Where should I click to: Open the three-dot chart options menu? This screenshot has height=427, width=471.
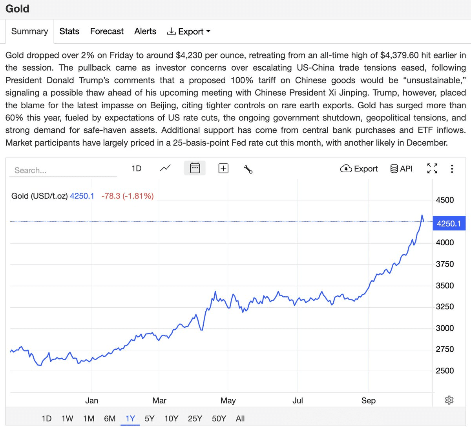click(x=452, y=169)
